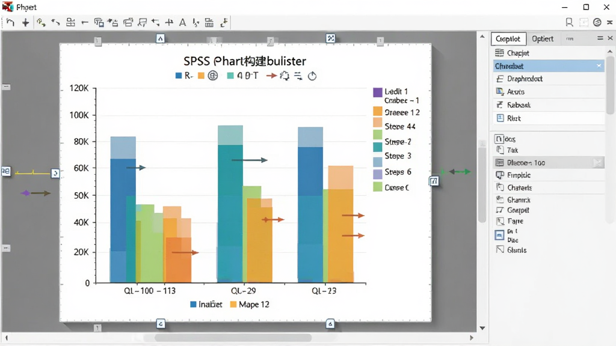Screen dimensions: 616x346
Task: Select the Dlecoen 100 row
Action: click(549, 162)
